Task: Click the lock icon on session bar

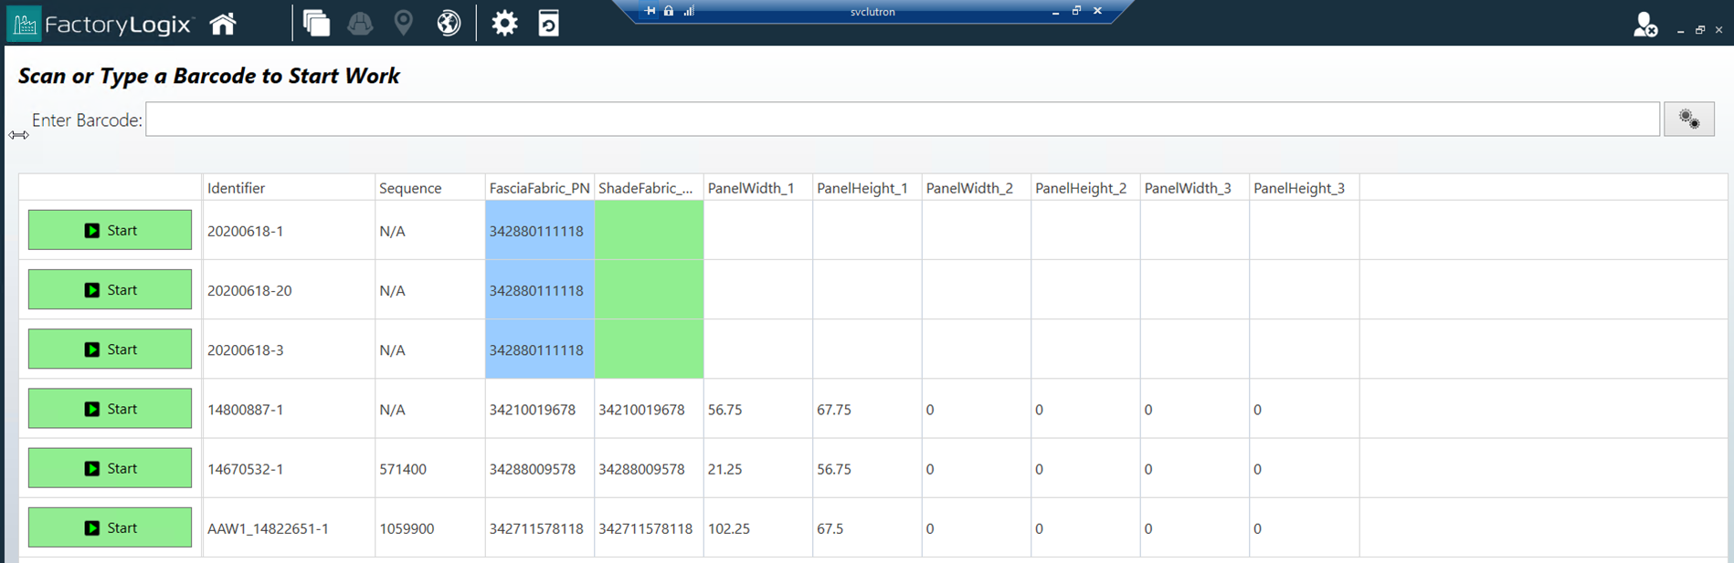Action: tap(669, 11)
